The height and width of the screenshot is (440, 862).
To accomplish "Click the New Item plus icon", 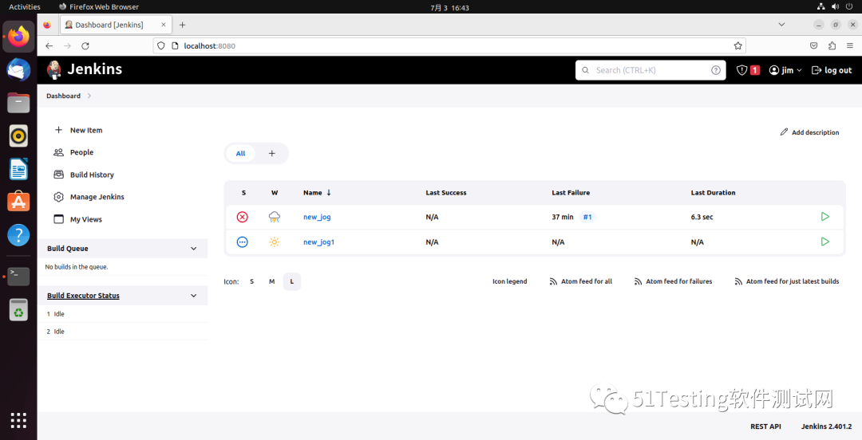I will [59, 130].
